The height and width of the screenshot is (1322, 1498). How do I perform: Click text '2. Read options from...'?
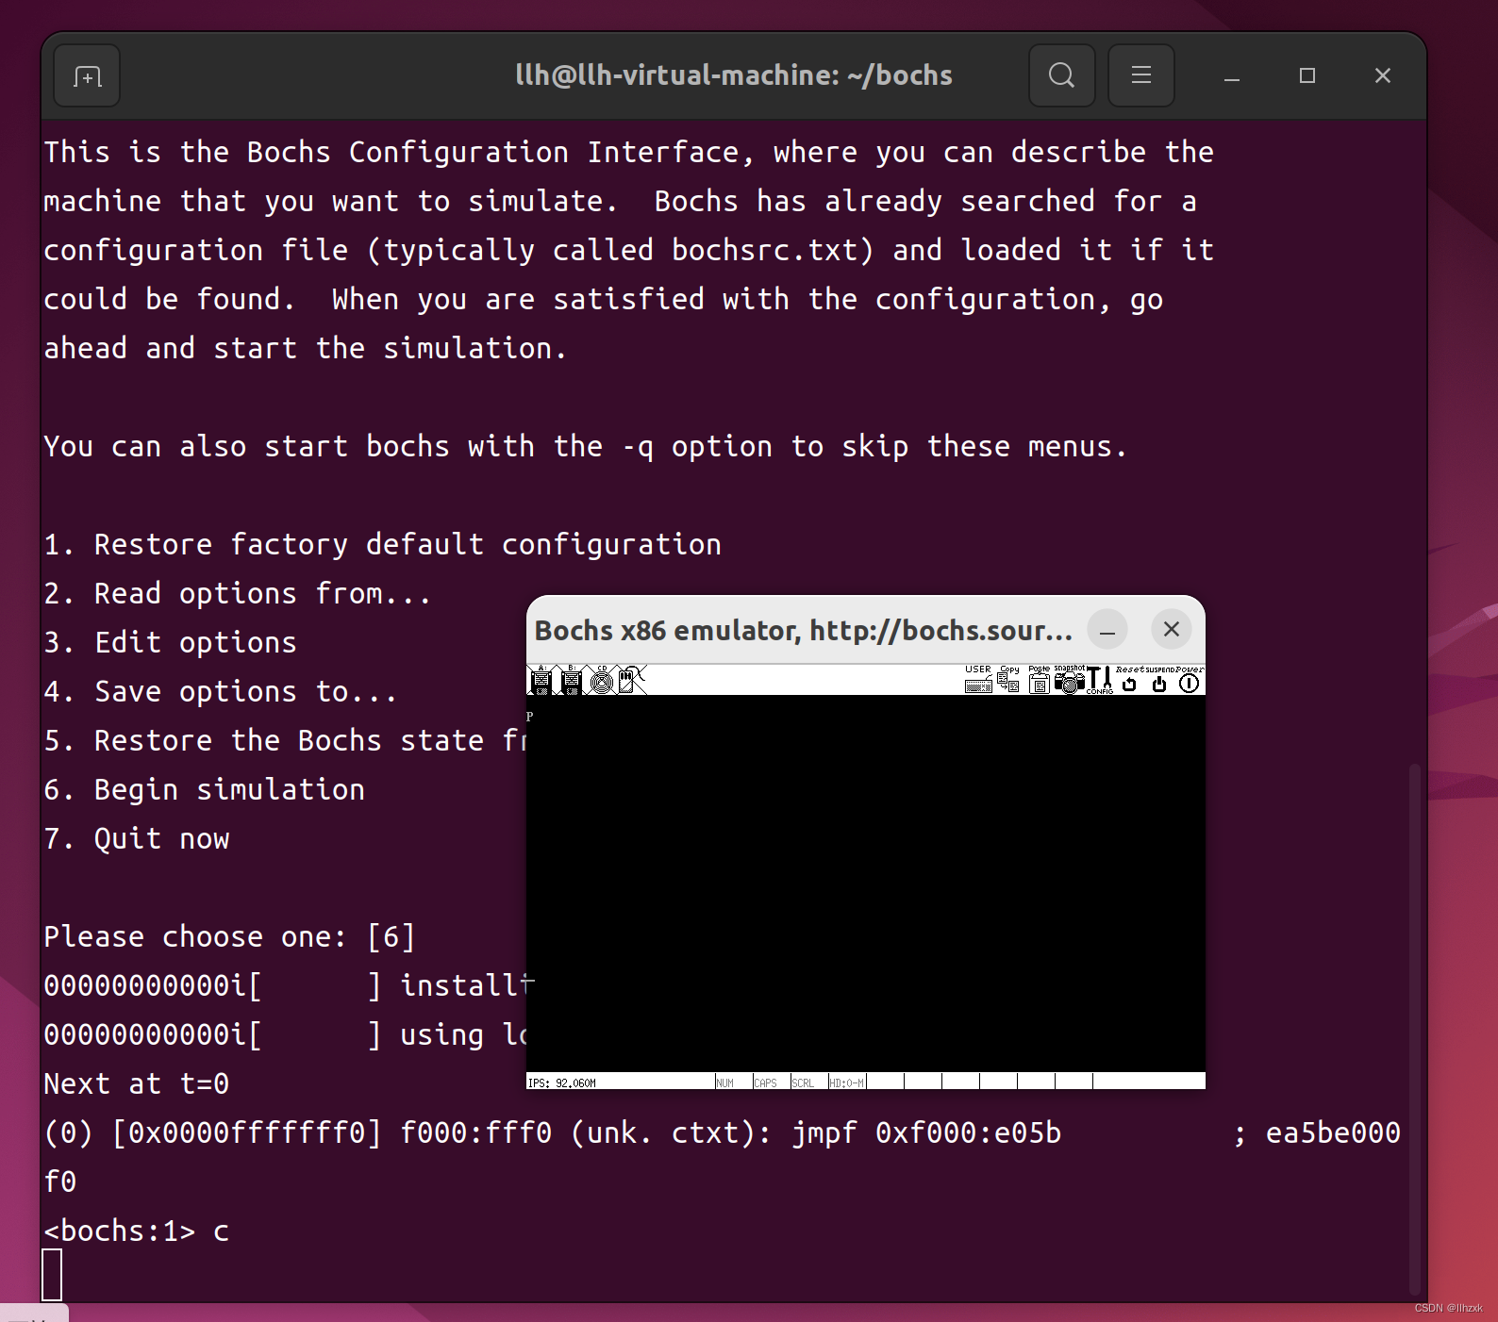point(238,593)
